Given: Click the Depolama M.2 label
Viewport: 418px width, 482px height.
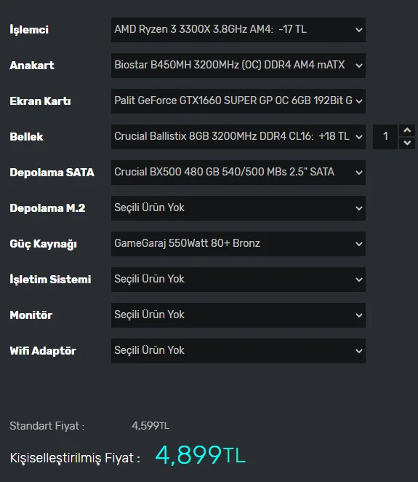Looking at the screenshot, I should [x=47, y=208].
